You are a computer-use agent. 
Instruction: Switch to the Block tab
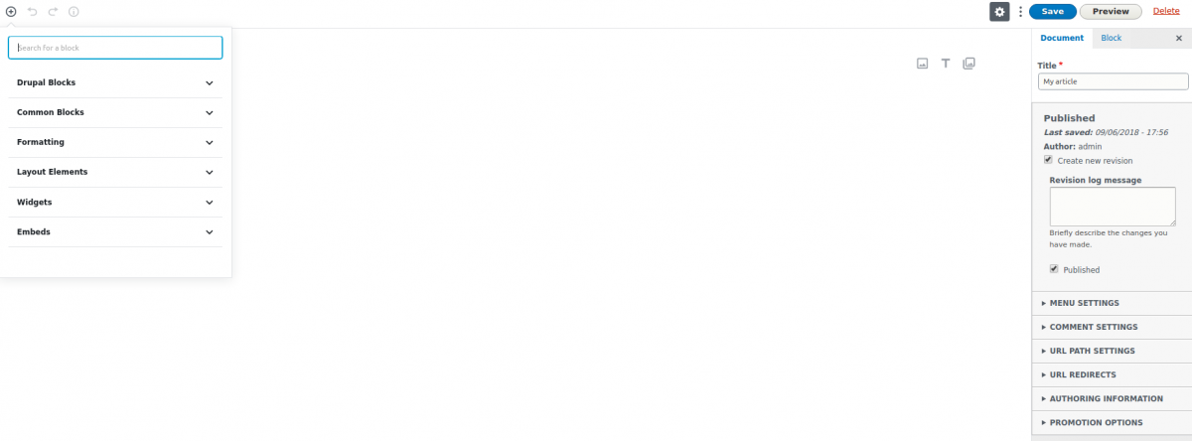1111,38
